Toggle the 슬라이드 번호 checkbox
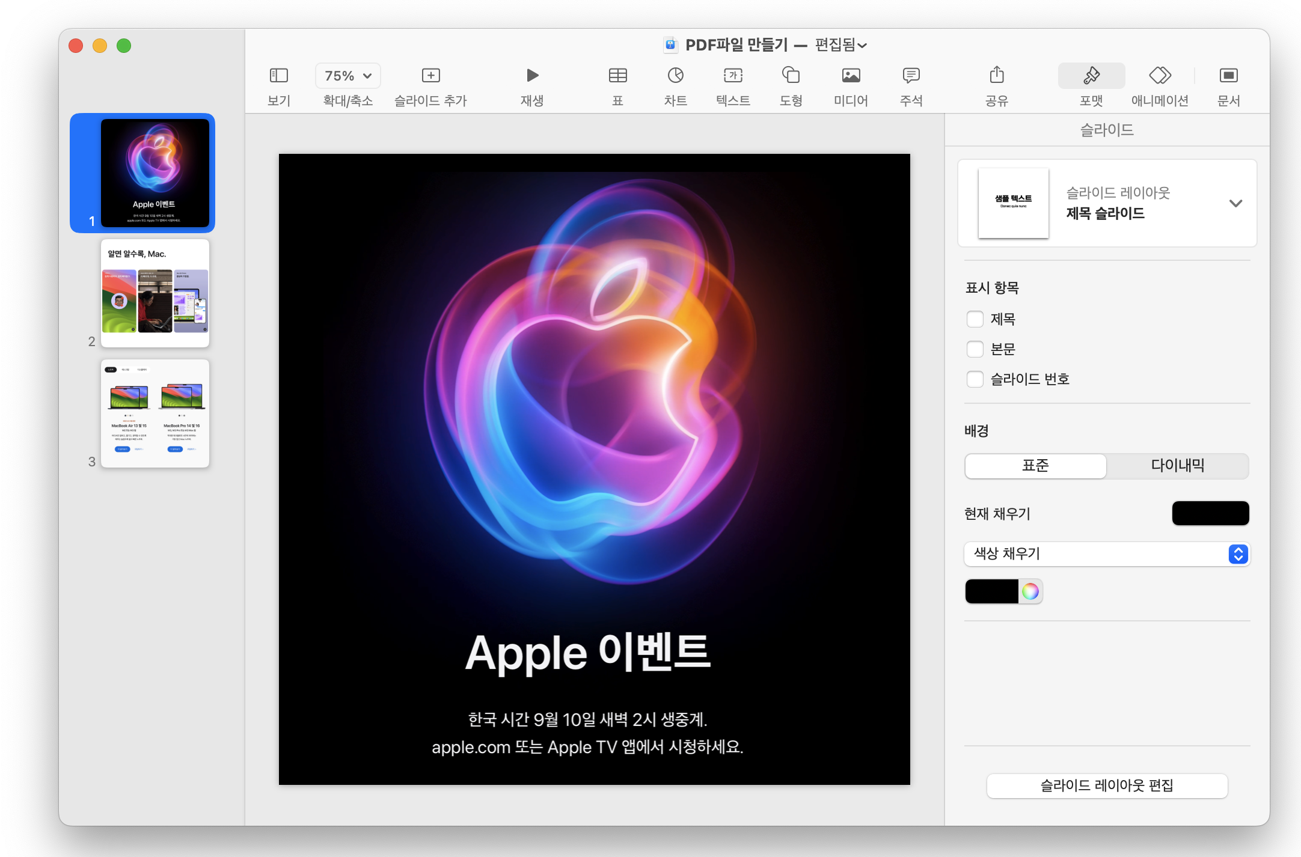Viewport: 1301px width, 857px height. coord(975,379)
